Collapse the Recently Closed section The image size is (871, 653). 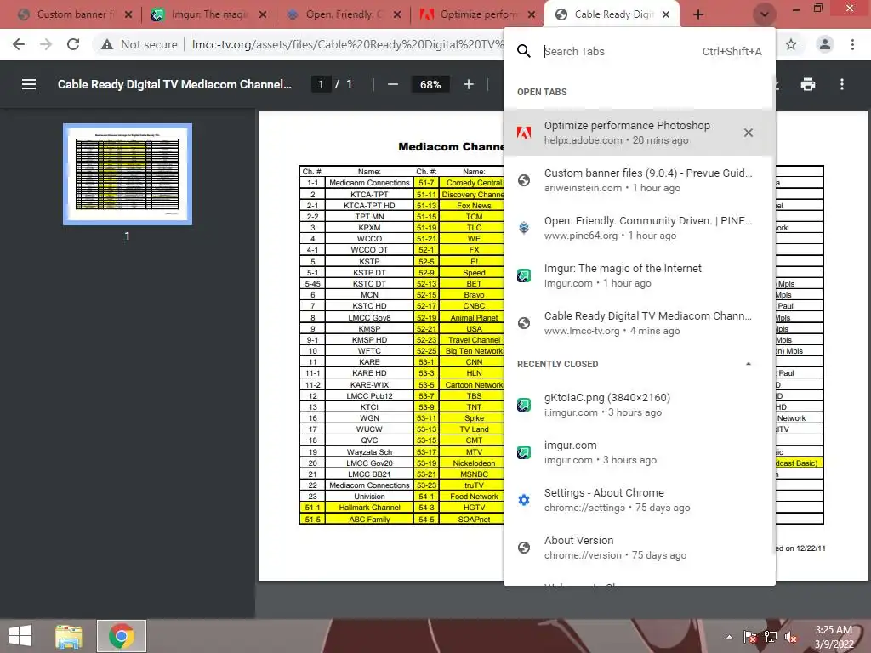tap(749, 364)
